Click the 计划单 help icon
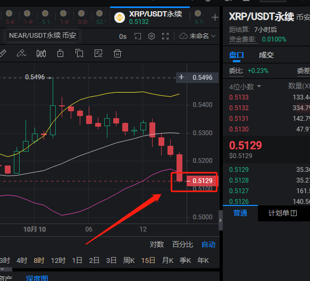310x281 pixels. tap(294, 213)
